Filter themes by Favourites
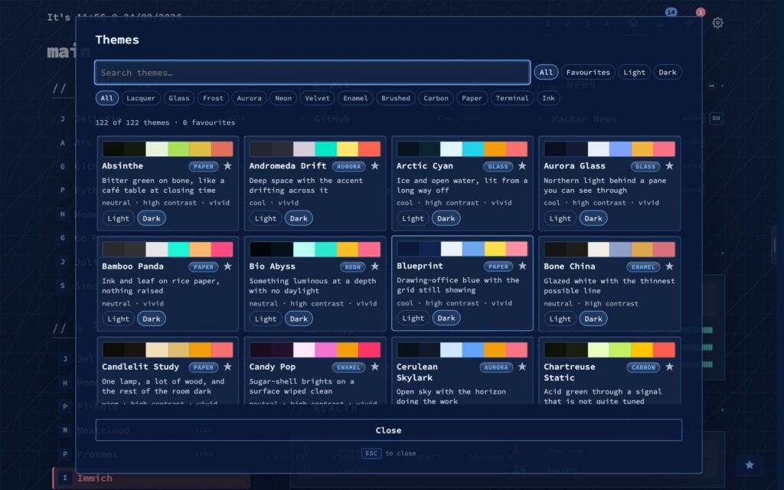Image resolution: width=784 pixels, height=490 pixels. (x=588, y=73)
